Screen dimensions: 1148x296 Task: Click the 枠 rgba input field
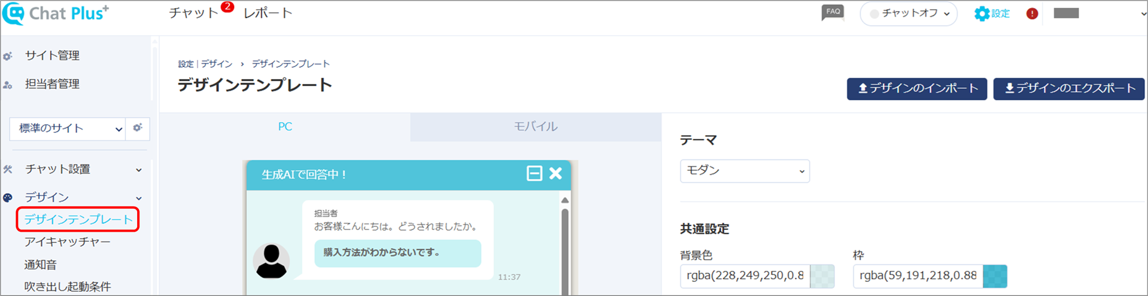(x=918, y=276)
